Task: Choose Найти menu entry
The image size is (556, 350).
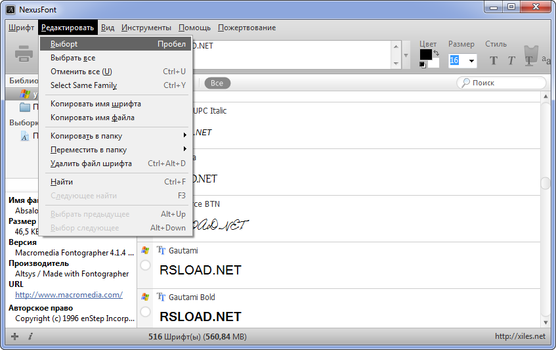Action: [116, 182]
